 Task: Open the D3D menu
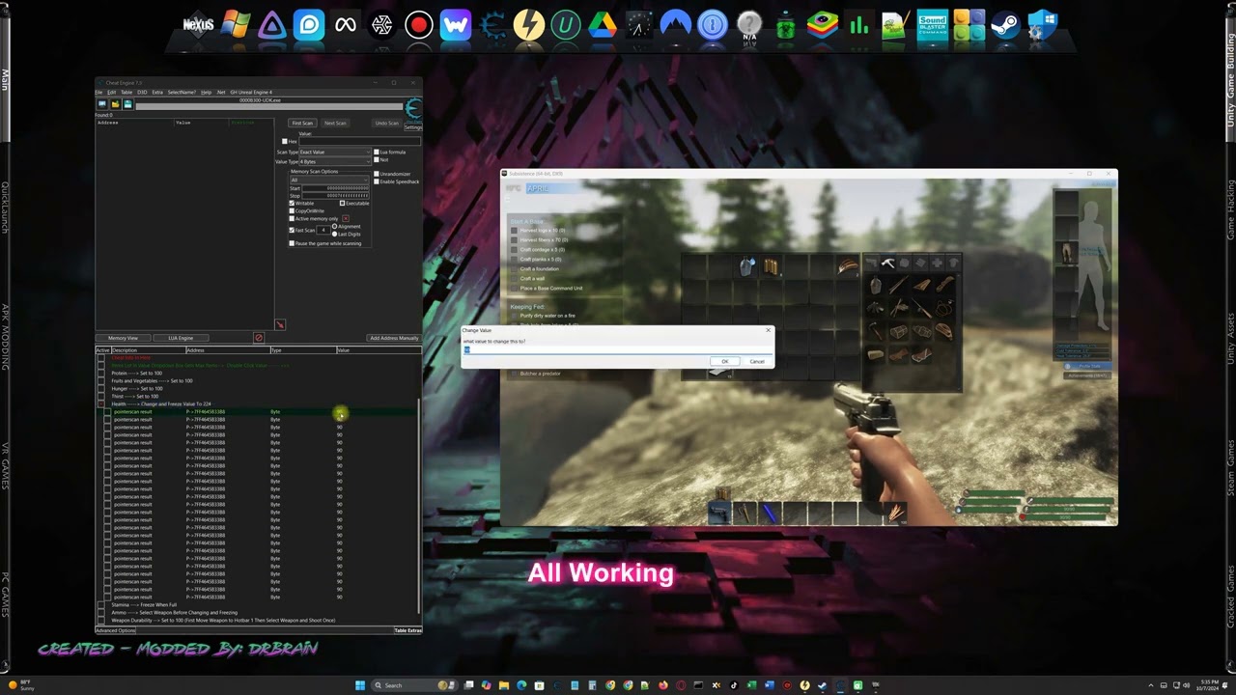tap(142, 93)
